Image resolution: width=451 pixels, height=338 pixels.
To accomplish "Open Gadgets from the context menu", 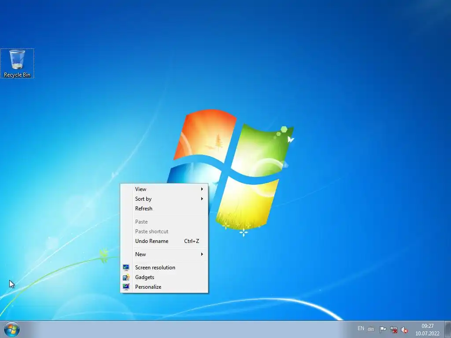I will [x=164, y=277].
